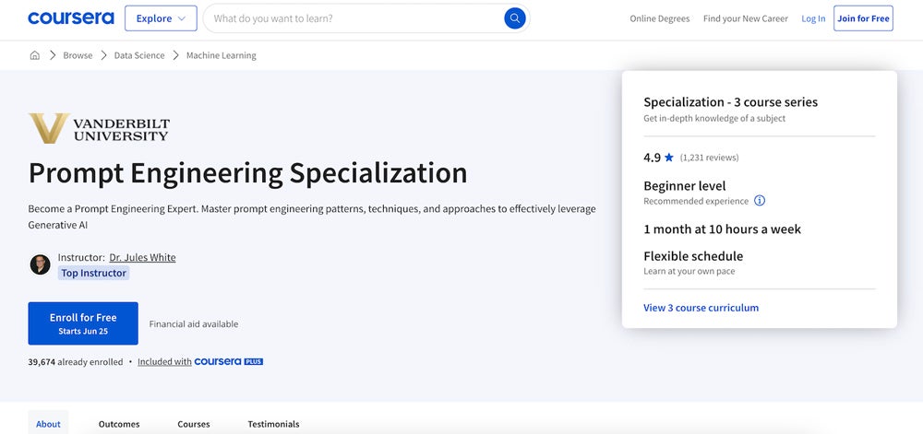Select the About tab
923x434 pixels.
[x=48, y=424]
